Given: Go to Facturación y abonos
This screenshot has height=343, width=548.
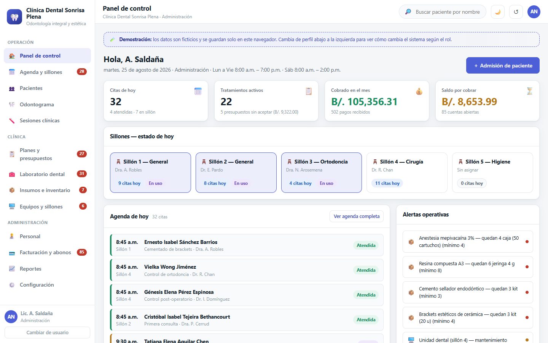Looking at the screenshot, I should point(47,252).
